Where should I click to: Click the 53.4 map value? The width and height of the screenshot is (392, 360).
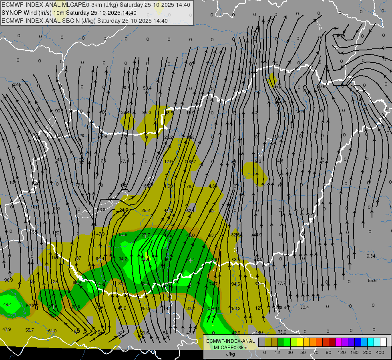[147, 88]
